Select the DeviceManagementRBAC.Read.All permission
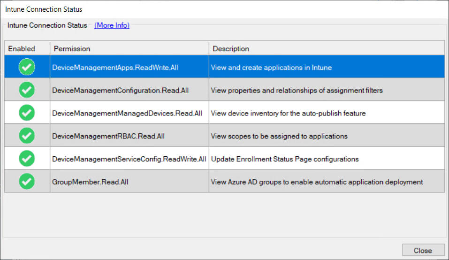This screenshot has width=449, height=260. coord(108,136)
